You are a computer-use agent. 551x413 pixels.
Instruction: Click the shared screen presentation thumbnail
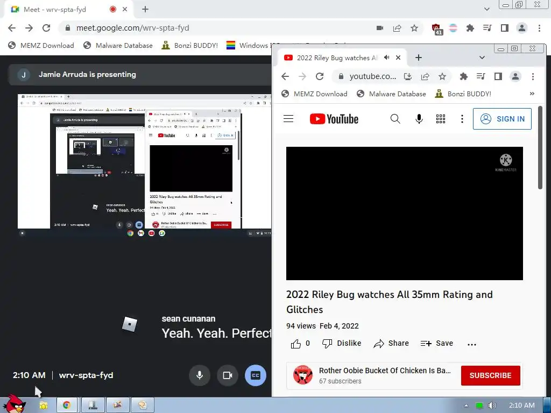(x=144, y=165)
